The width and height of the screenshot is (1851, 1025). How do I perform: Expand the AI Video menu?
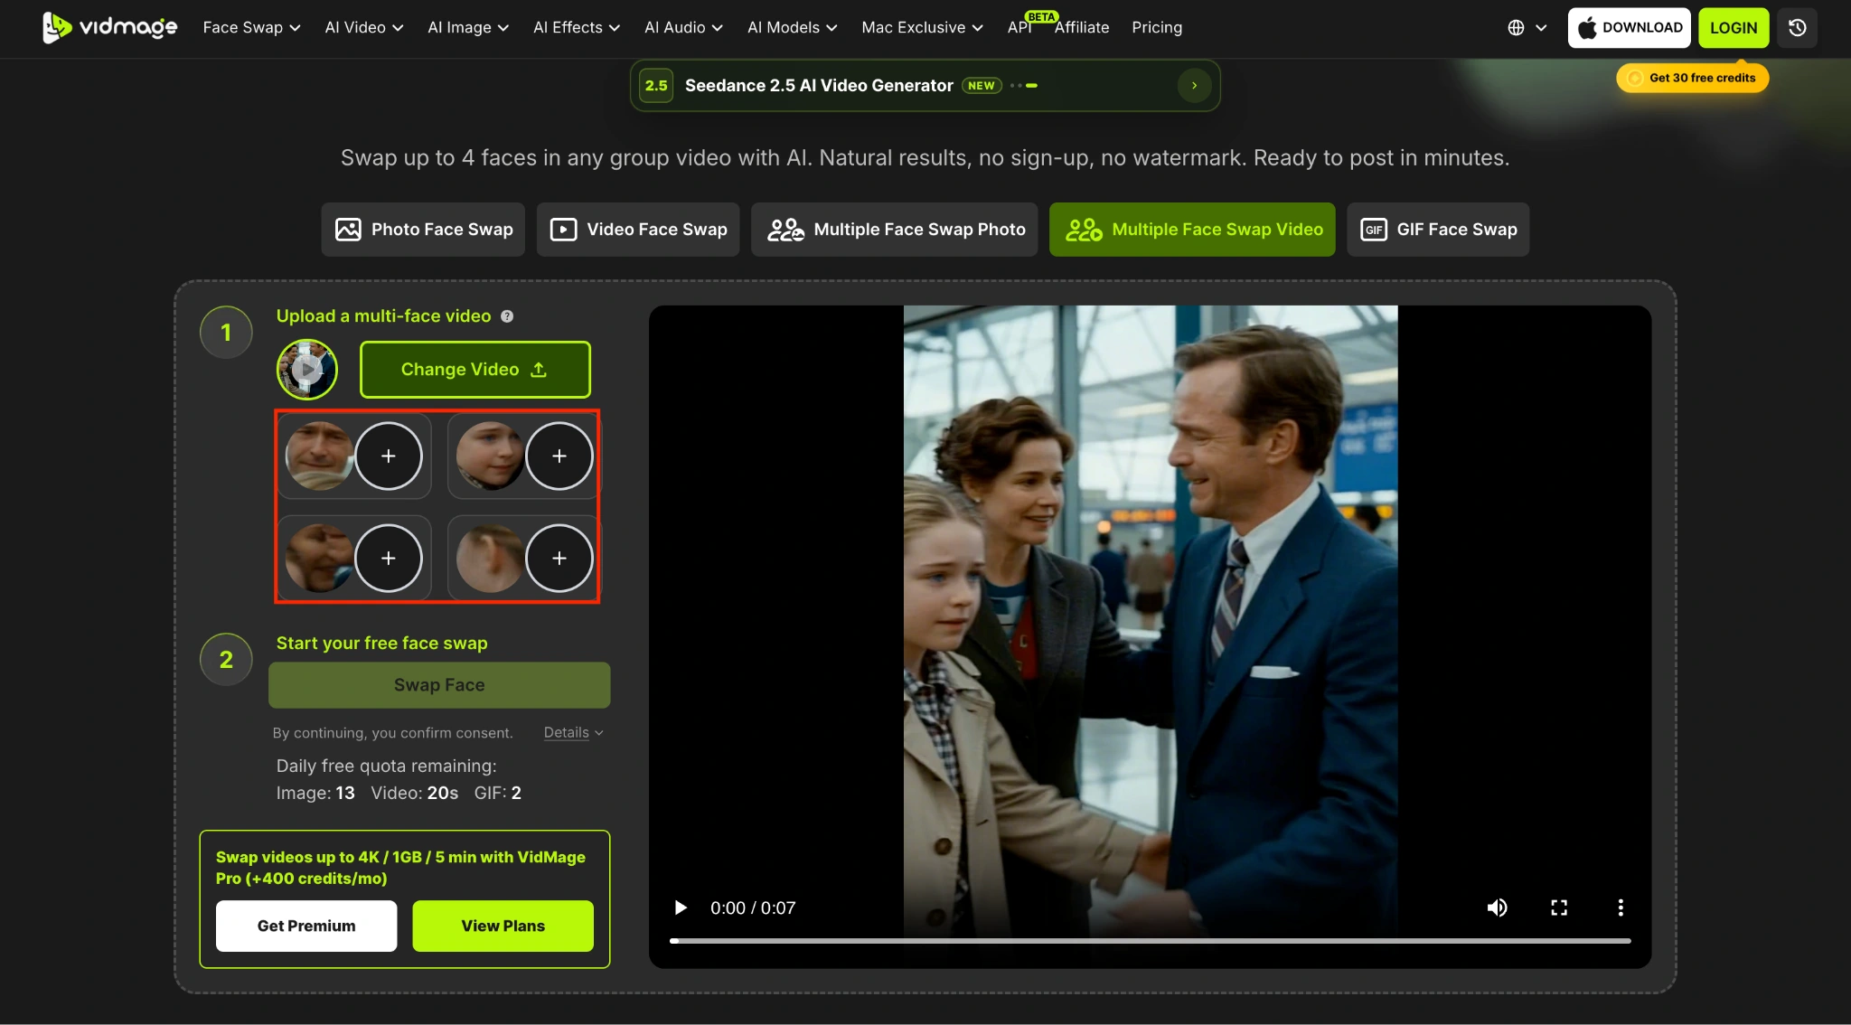click(x=364, y=27)
